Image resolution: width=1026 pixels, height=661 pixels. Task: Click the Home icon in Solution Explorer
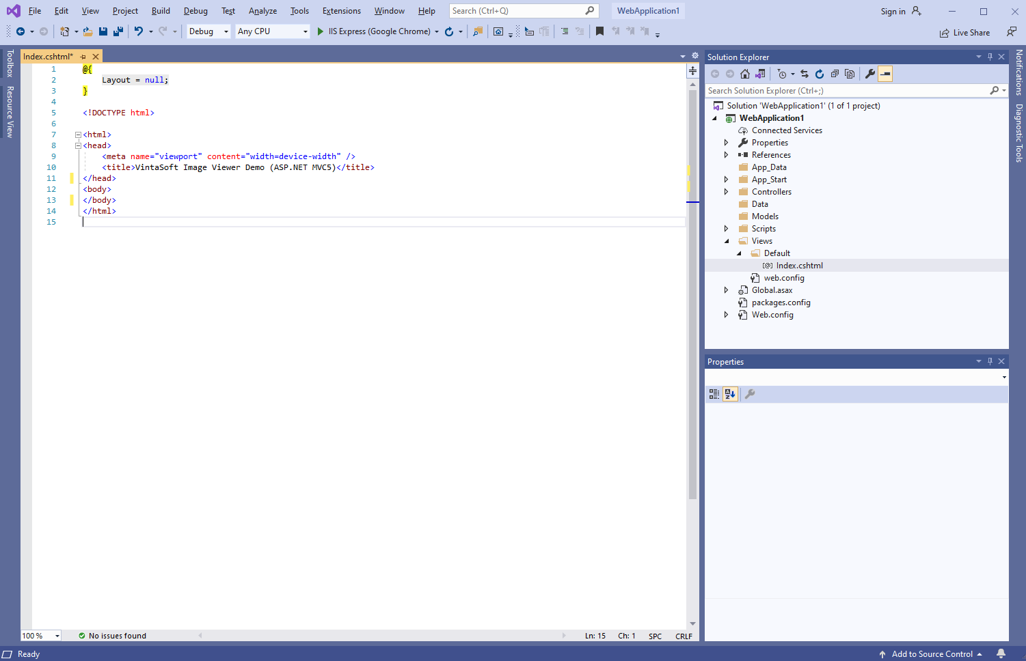pos(745,74)
